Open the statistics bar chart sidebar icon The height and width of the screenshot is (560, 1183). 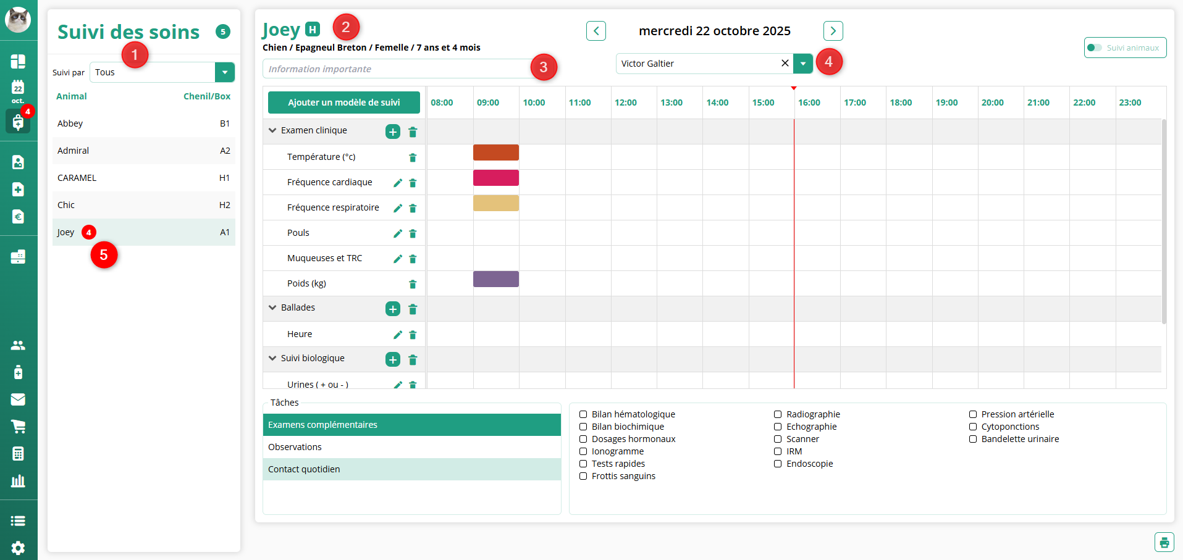point(18,481)
